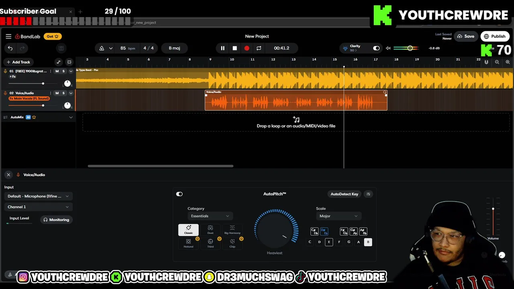Screen dimensions: 514x289
Task: Open the automation tool icon
Action: tap(59, 62)
